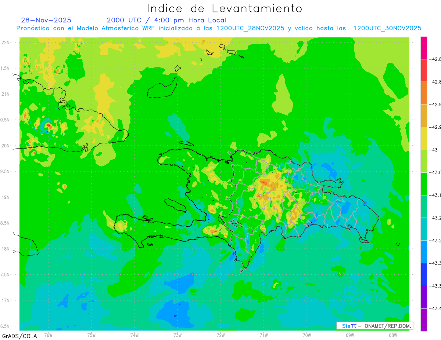Click the '17N' latitude label
The height and width of the screenshot is (340, 441).
(5, 300)
